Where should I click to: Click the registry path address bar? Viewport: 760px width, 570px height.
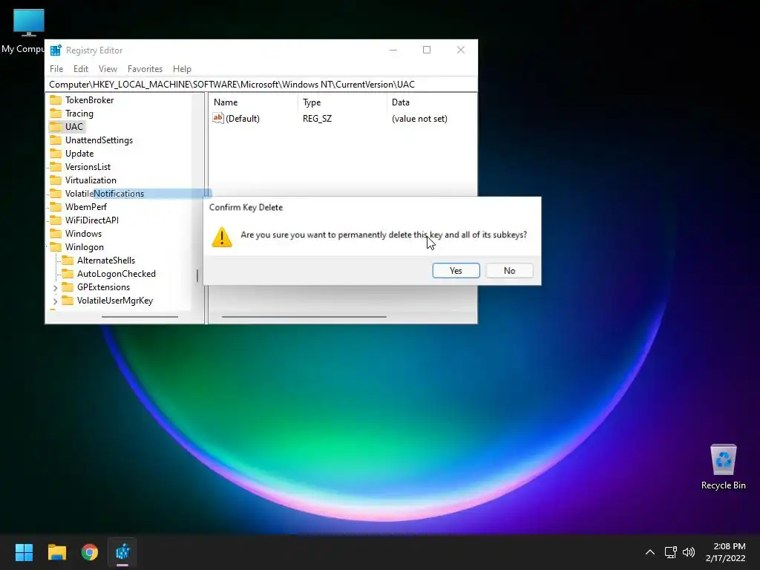(261, 85)
